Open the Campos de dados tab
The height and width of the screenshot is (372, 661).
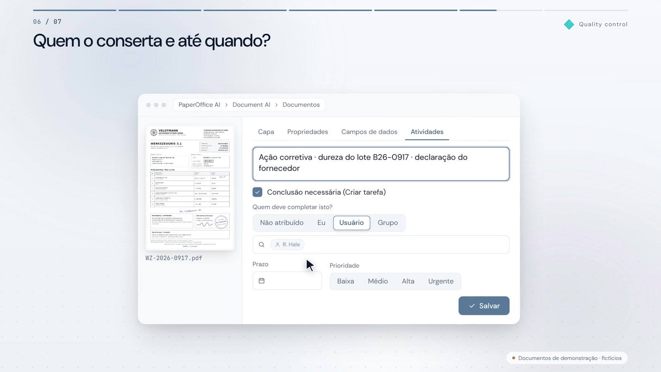[x=369, y=132]
